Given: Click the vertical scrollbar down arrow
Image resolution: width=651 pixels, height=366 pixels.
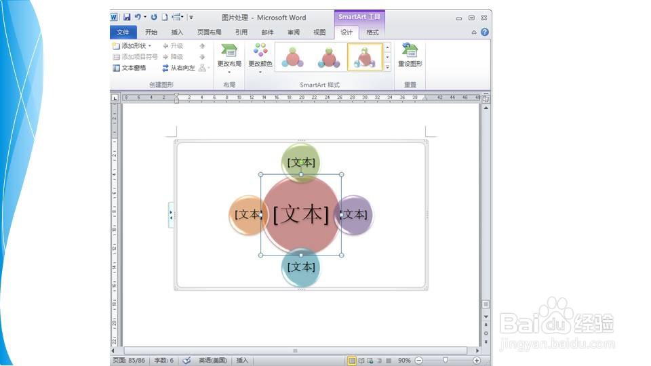Looking at the screenshot, I should click(x=486, y=317).
